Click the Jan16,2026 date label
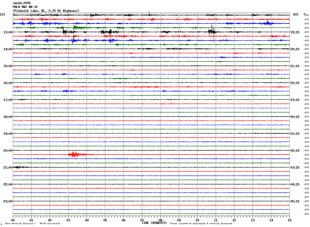 point(22,3)
